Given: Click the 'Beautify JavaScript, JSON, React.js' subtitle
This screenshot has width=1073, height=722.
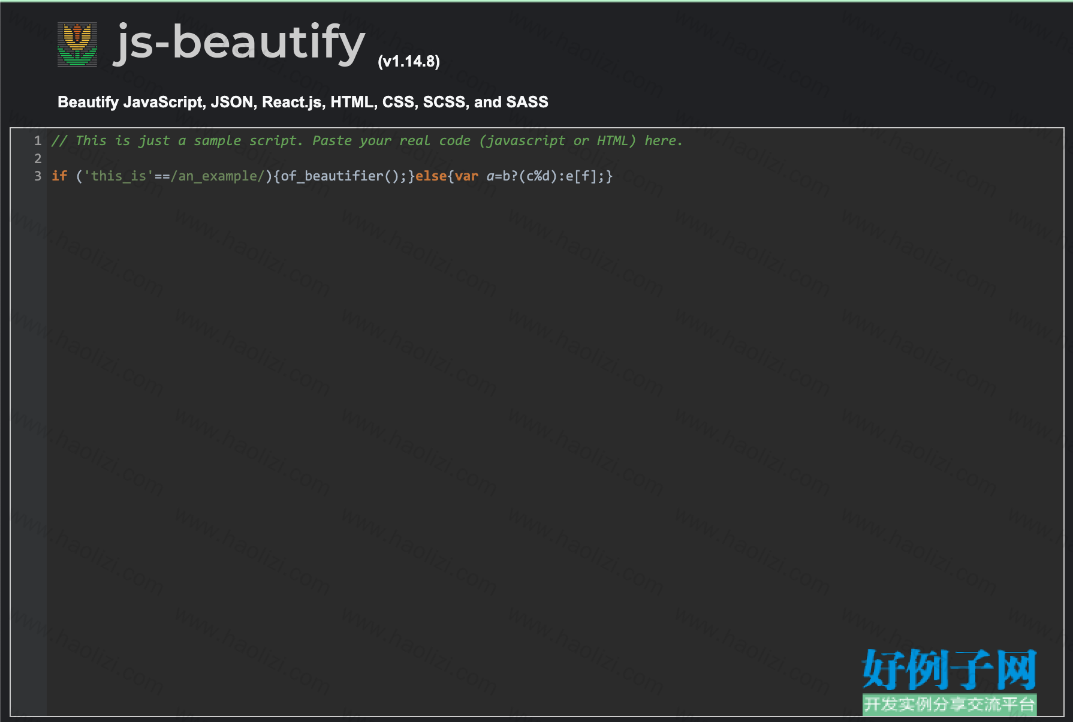Looking at the screenshot, I should click(303, 102).
